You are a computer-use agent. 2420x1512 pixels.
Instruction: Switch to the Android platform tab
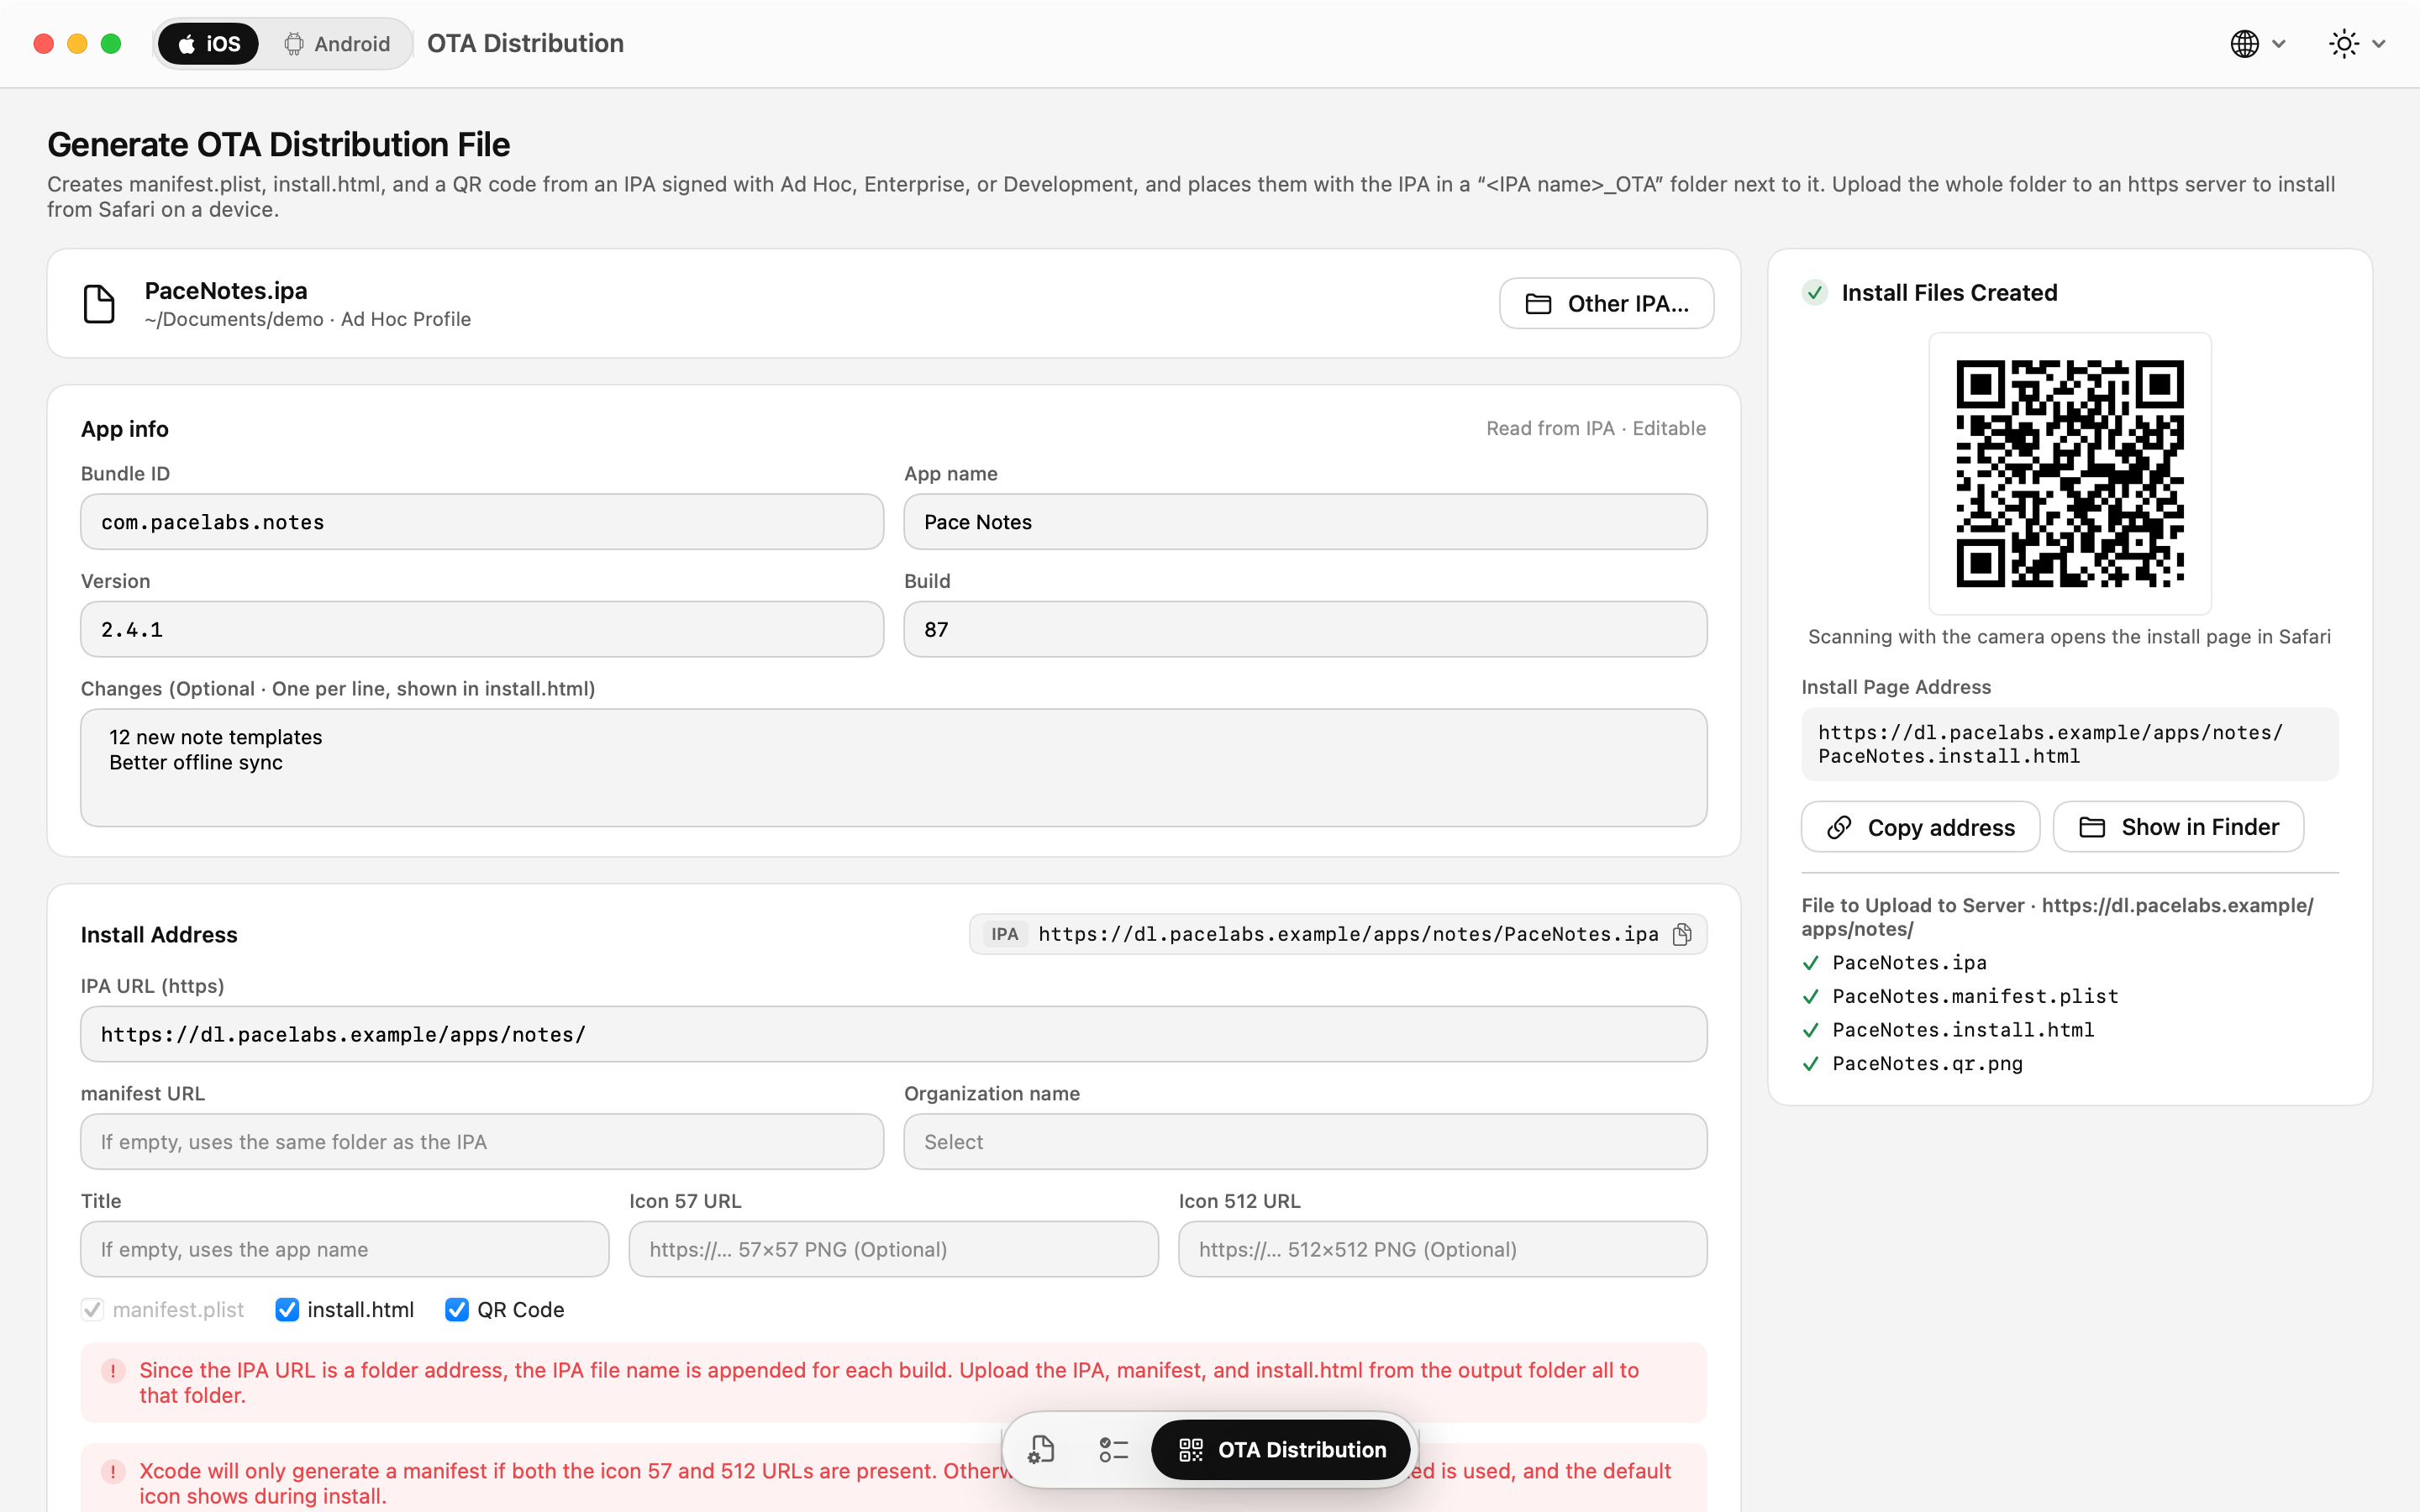336,44
